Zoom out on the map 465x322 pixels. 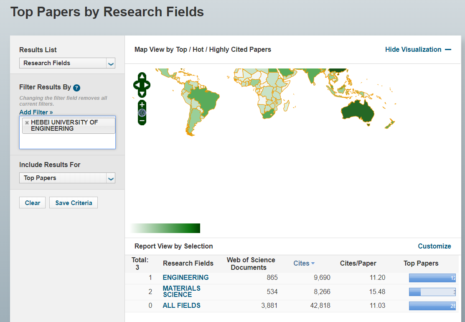tap(142, 121)
